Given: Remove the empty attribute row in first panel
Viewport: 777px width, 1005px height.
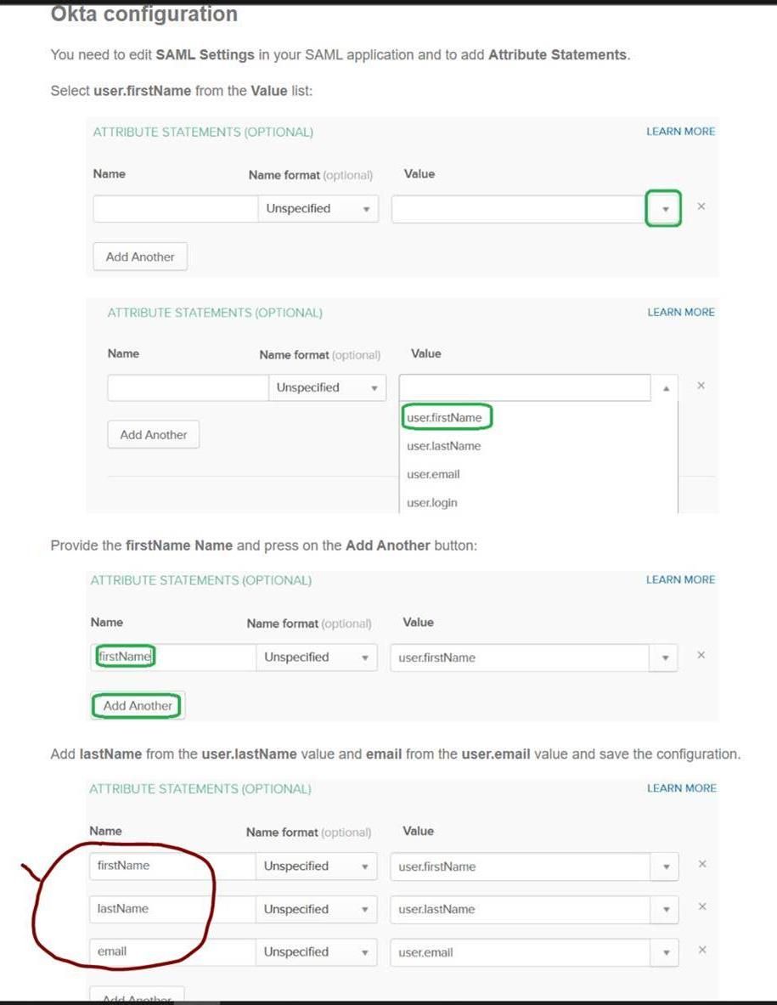Looking at the screenshot, I should [701, 206].
